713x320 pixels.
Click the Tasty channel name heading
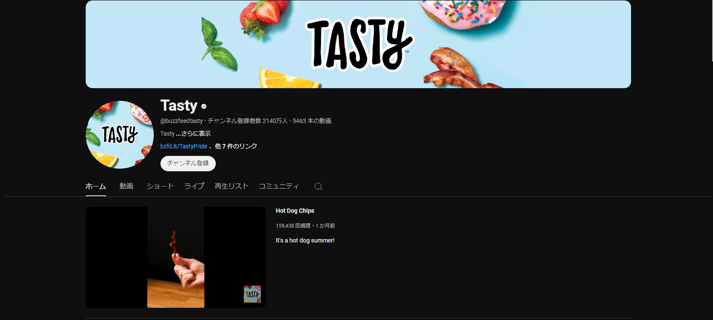click(179, 106)
